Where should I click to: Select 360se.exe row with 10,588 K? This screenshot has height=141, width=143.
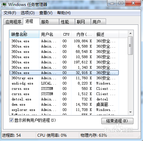pyautogui.click(x=64, y=57)
